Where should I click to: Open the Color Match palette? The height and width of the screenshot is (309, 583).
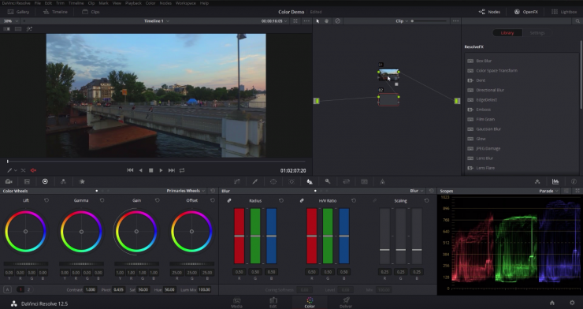click(x=27, y=181)
